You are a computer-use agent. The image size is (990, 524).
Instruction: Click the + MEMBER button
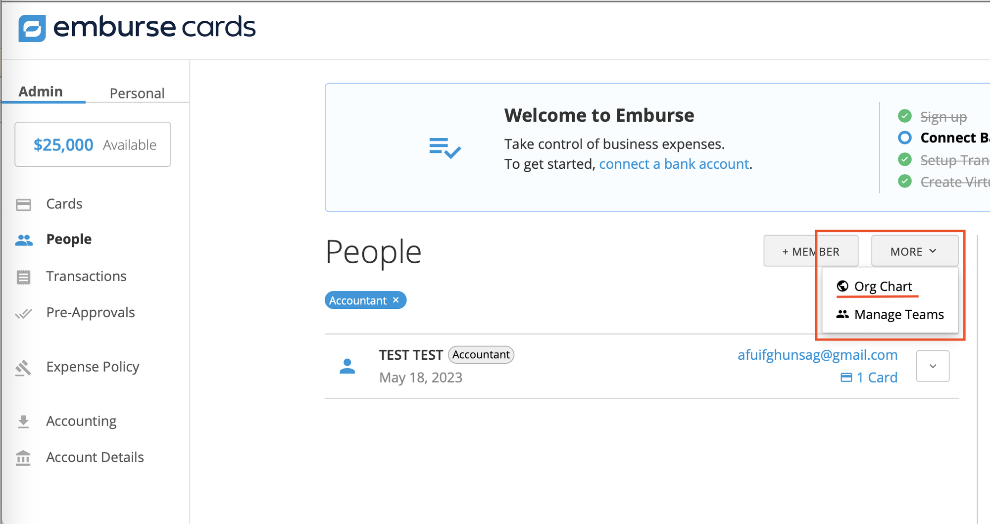click(x=811, y=251)
